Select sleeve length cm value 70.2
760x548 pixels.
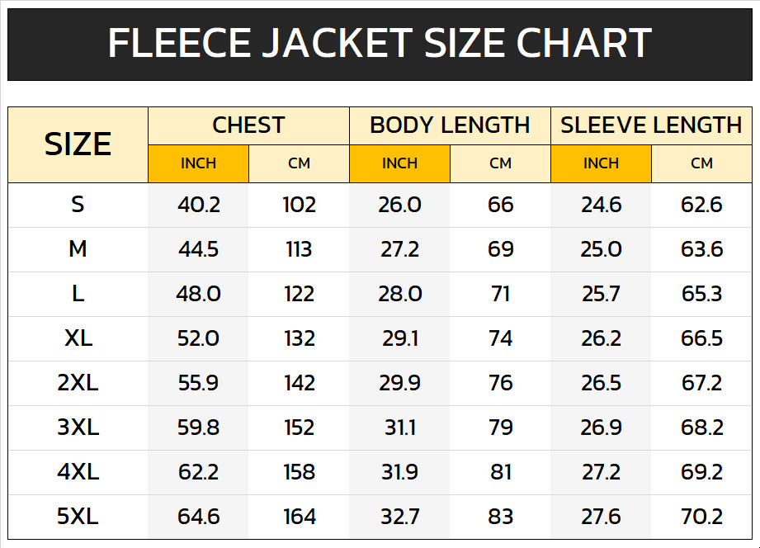pyautogui.click(x=701, y=517)
